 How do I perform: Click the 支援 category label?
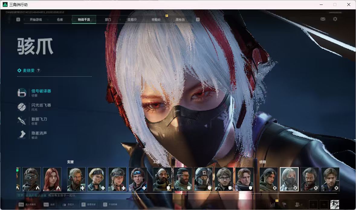[x=70, y=162]
